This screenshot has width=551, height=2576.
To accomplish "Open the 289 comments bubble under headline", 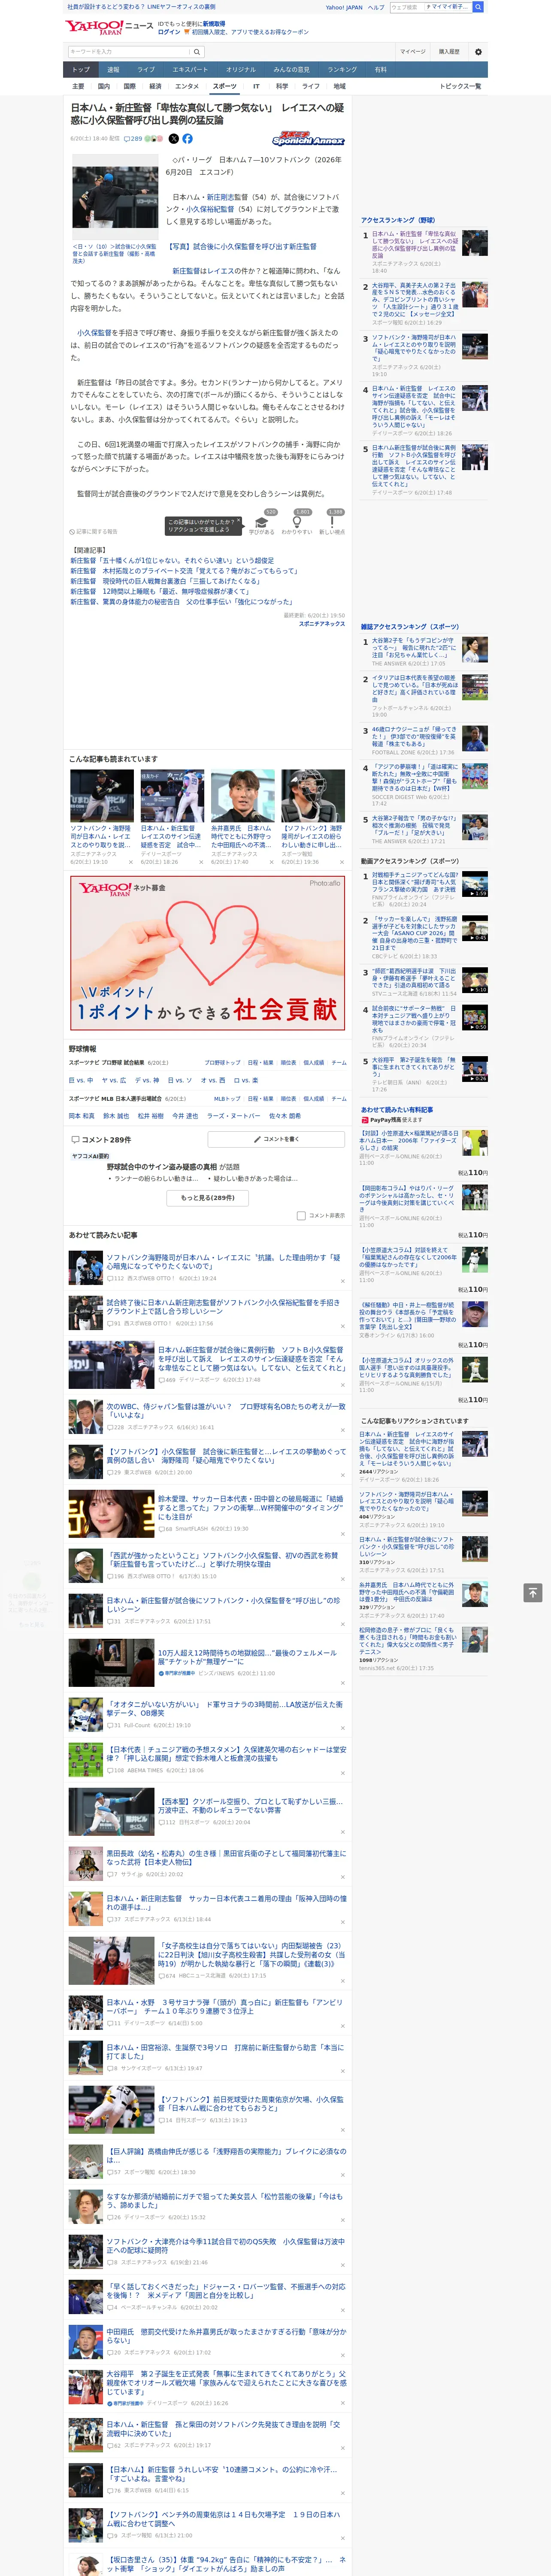I will coord(134,139).
